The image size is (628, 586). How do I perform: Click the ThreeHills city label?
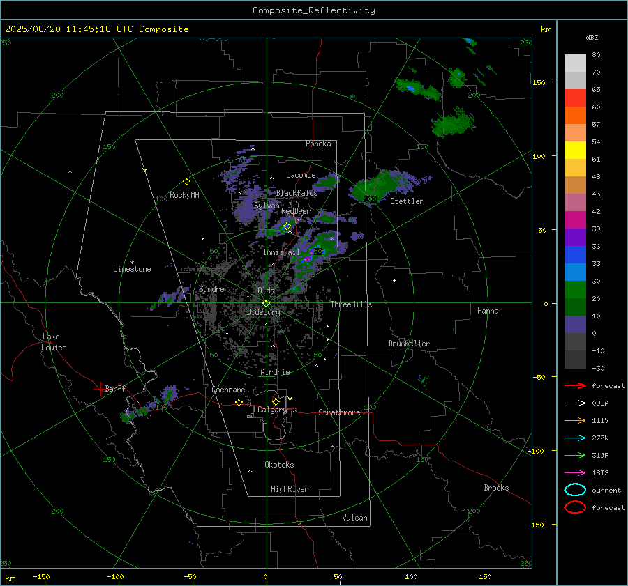[x=351, y=304]
